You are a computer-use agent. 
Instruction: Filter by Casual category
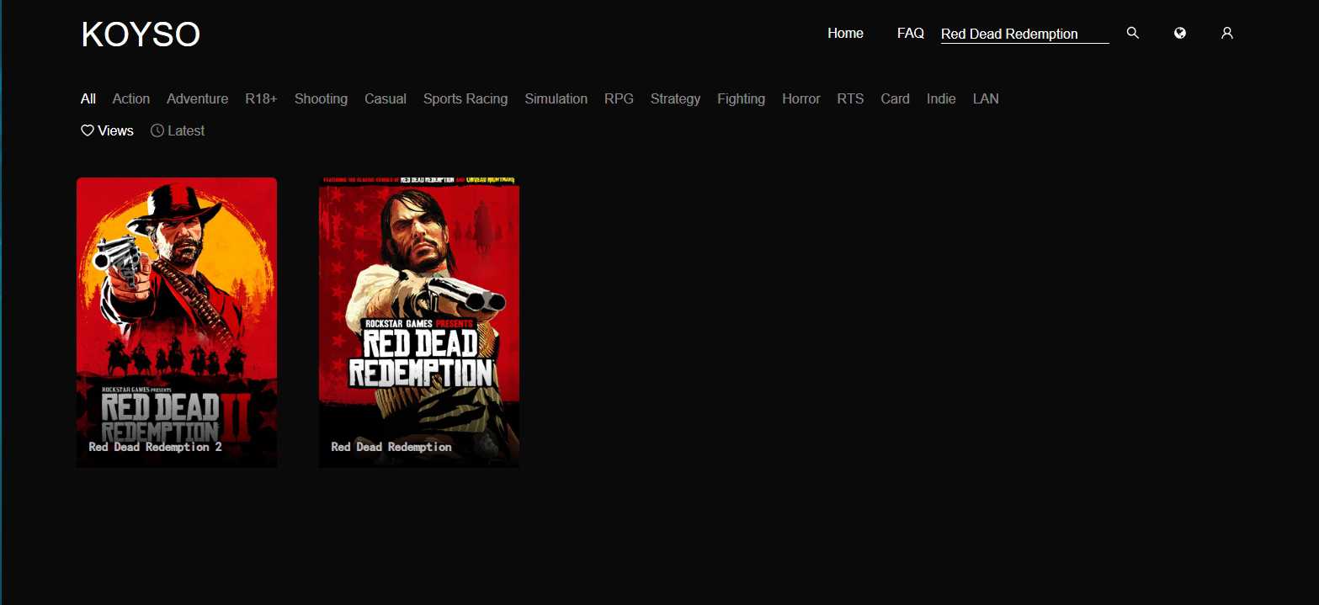tap(386, 98)
